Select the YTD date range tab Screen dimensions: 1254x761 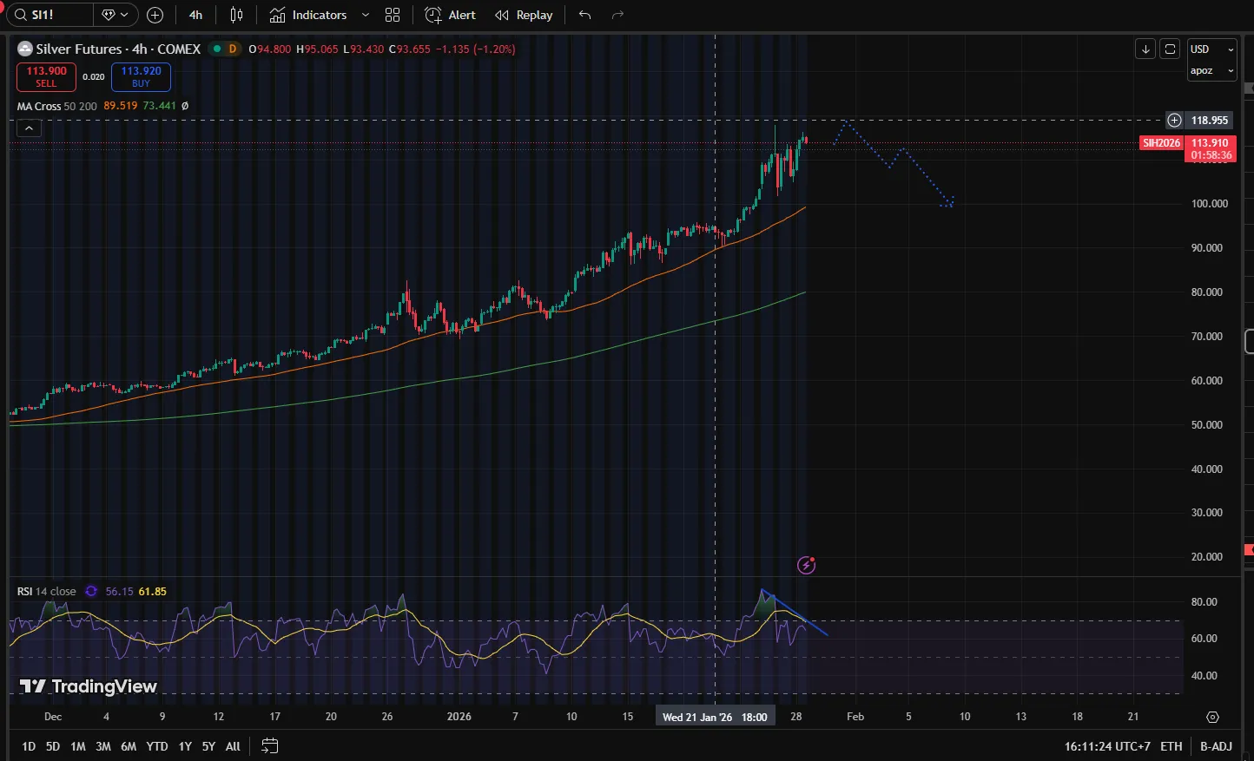[x=156, y=746]
